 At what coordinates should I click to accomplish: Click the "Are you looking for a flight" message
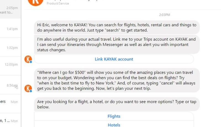pos(117,104)
